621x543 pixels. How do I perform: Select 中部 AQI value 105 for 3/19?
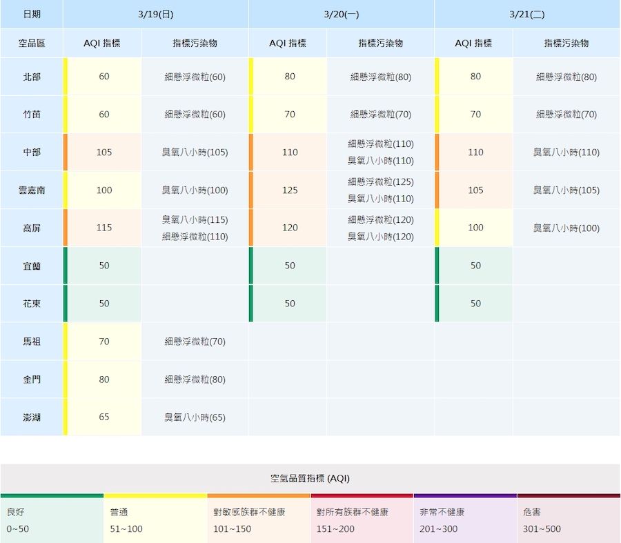point(103,152)
